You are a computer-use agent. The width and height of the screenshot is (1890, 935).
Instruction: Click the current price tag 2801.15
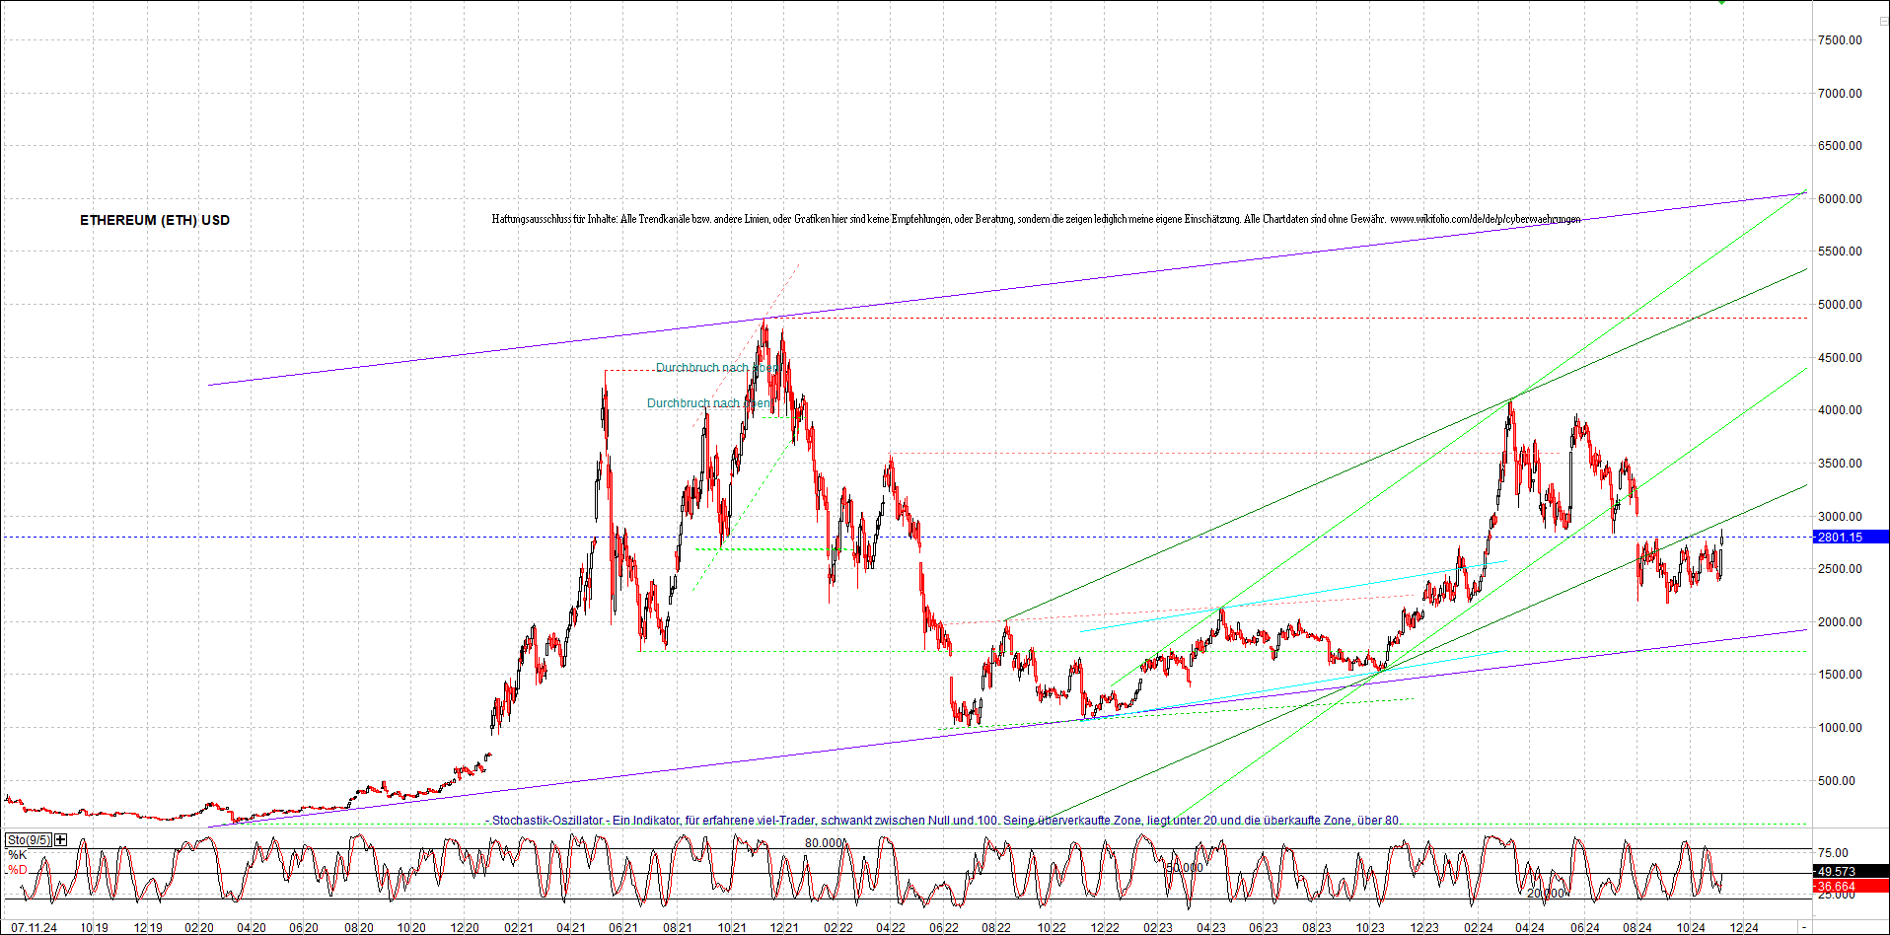(x=1851, y=538)
